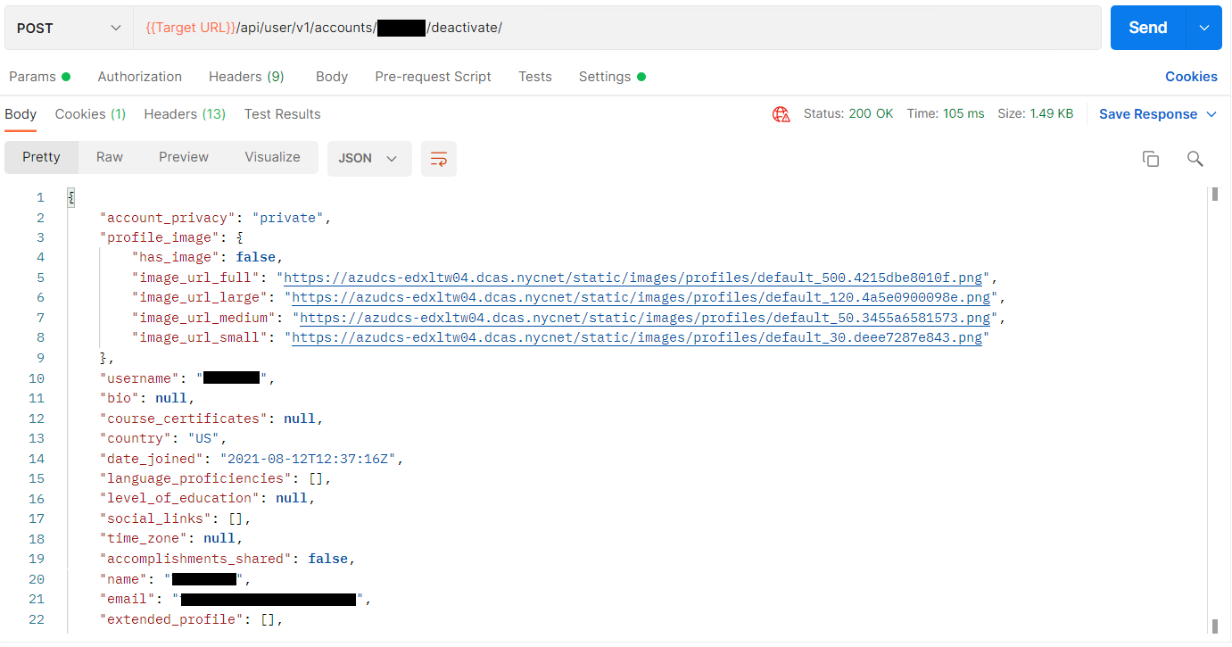
Task: Open the request Headers (9) tab
Action: click(x=246, y=77)
